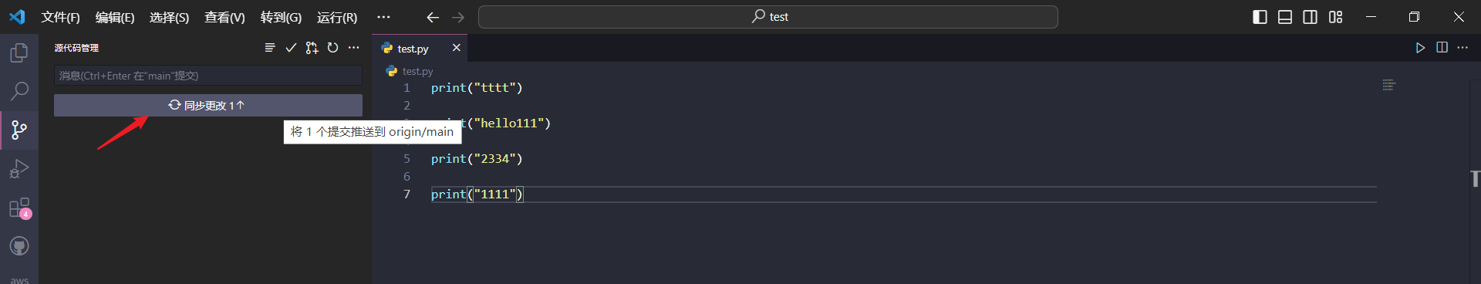Click the editor vertical scrollbar marker
The image size is (1481, 284).
(x=1475, y=179)
